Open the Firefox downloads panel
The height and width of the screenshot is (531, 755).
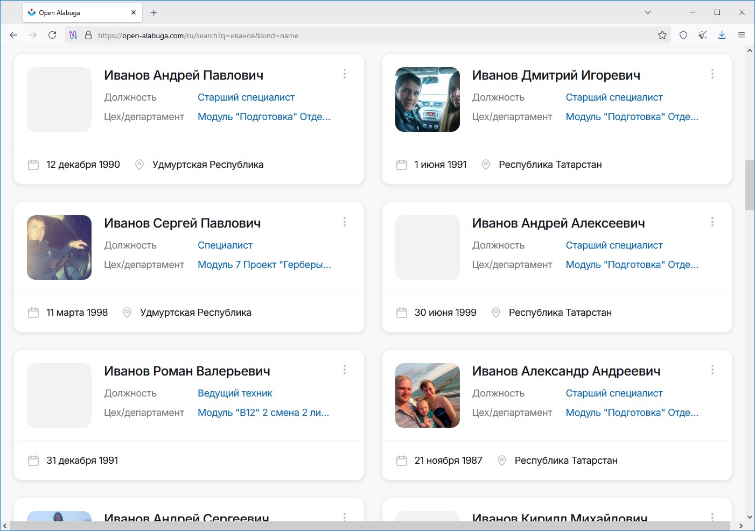click(722, 35)
